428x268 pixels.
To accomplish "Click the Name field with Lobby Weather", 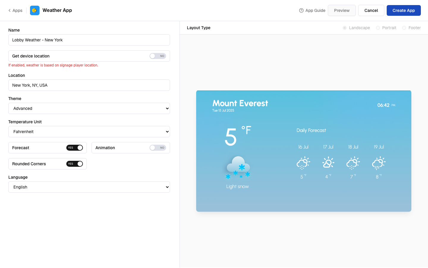I will (89, 40).
